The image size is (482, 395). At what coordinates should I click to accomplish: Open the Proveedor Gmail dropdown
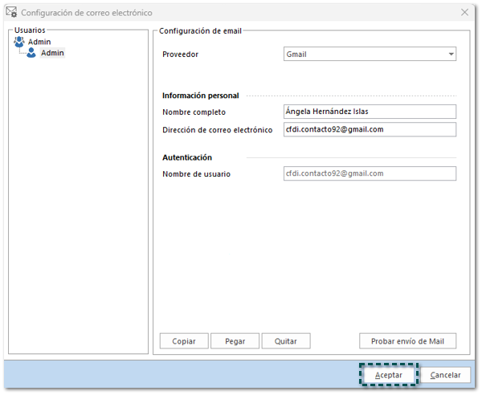[x=370, y=54]
